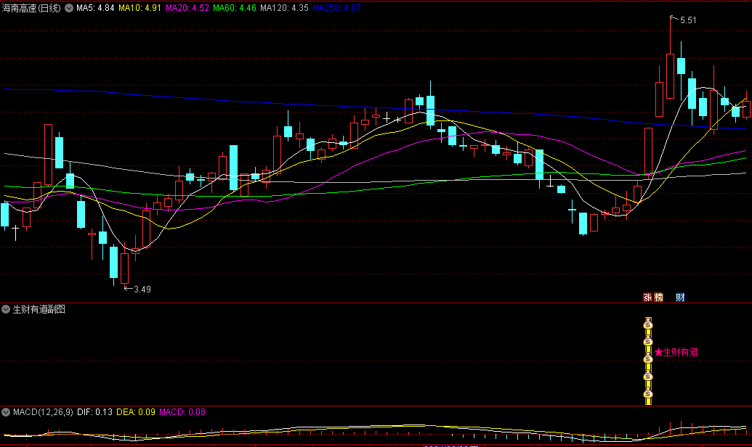This screenshot has width=752, height=447.
Task: Select the MA60: 4.46 legend value
Action: coord(235,8)
